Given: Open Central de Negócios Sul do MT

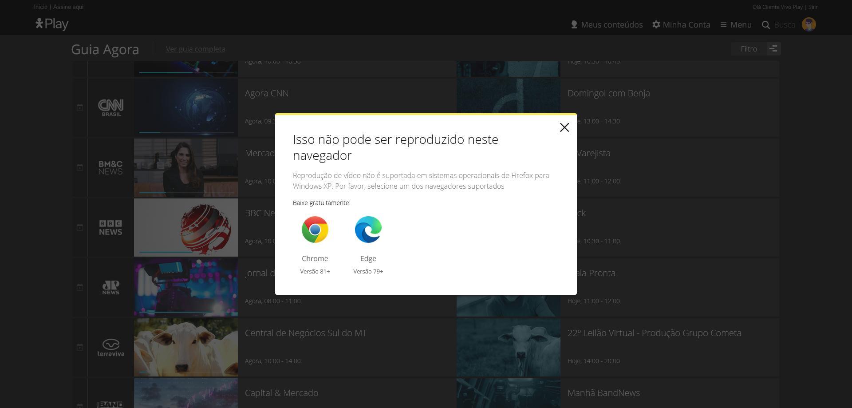Looking at the screenshot, I should click(306, 333).
